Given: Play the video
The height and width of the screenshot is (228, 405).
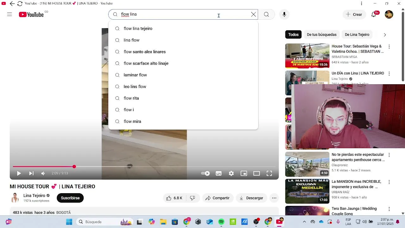Looking at the screenshot, I should click(x=19, y=173).
